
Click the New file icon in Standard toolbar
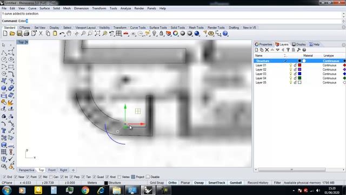tap(5, 34)
